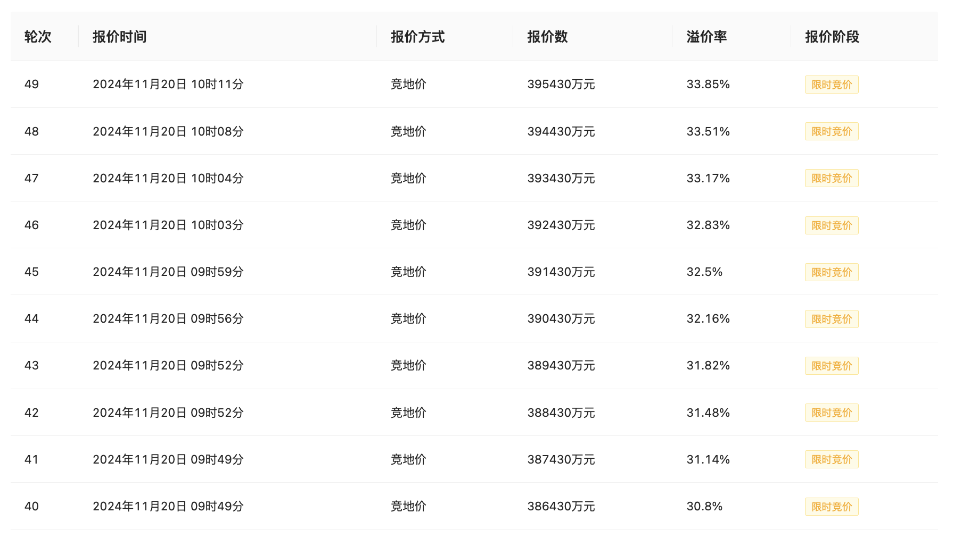
Task: Click the 竞地价 cell in round 43
Action: tap(408, 365)
